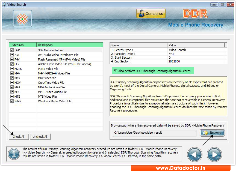The width and height of the screenshot is (236, 171).
Task: Click the start sector value '0'
Action: (170, 58)
